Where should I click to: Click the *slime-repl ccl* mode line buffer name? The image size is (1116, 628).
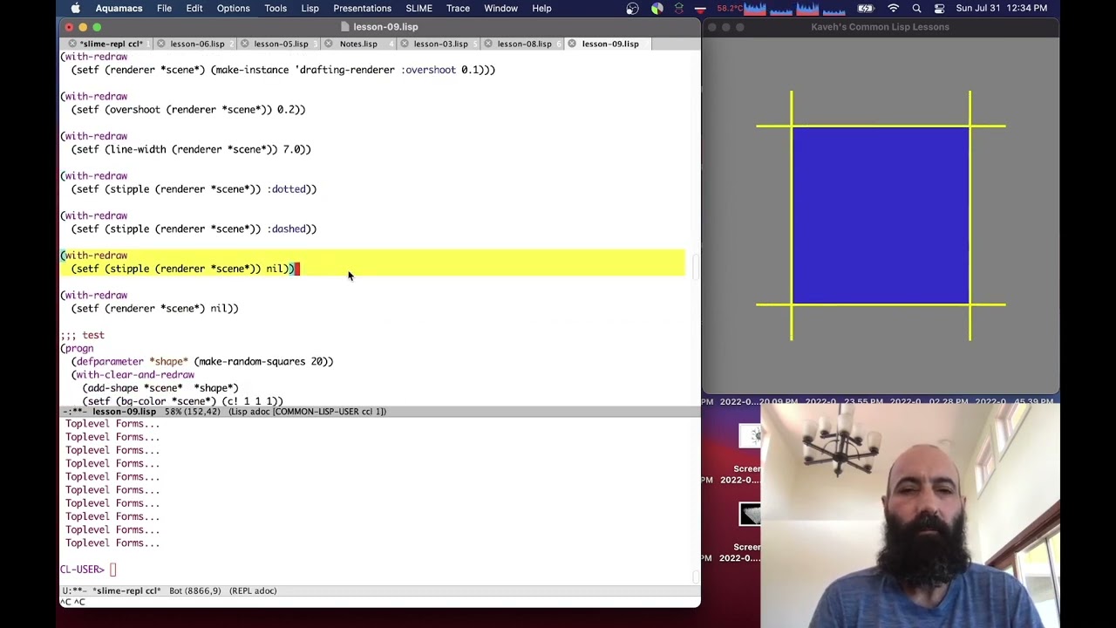point(126,590)
